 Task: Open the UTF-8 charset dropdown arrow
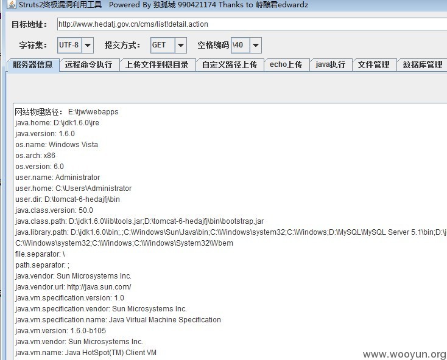click(88, 45)
